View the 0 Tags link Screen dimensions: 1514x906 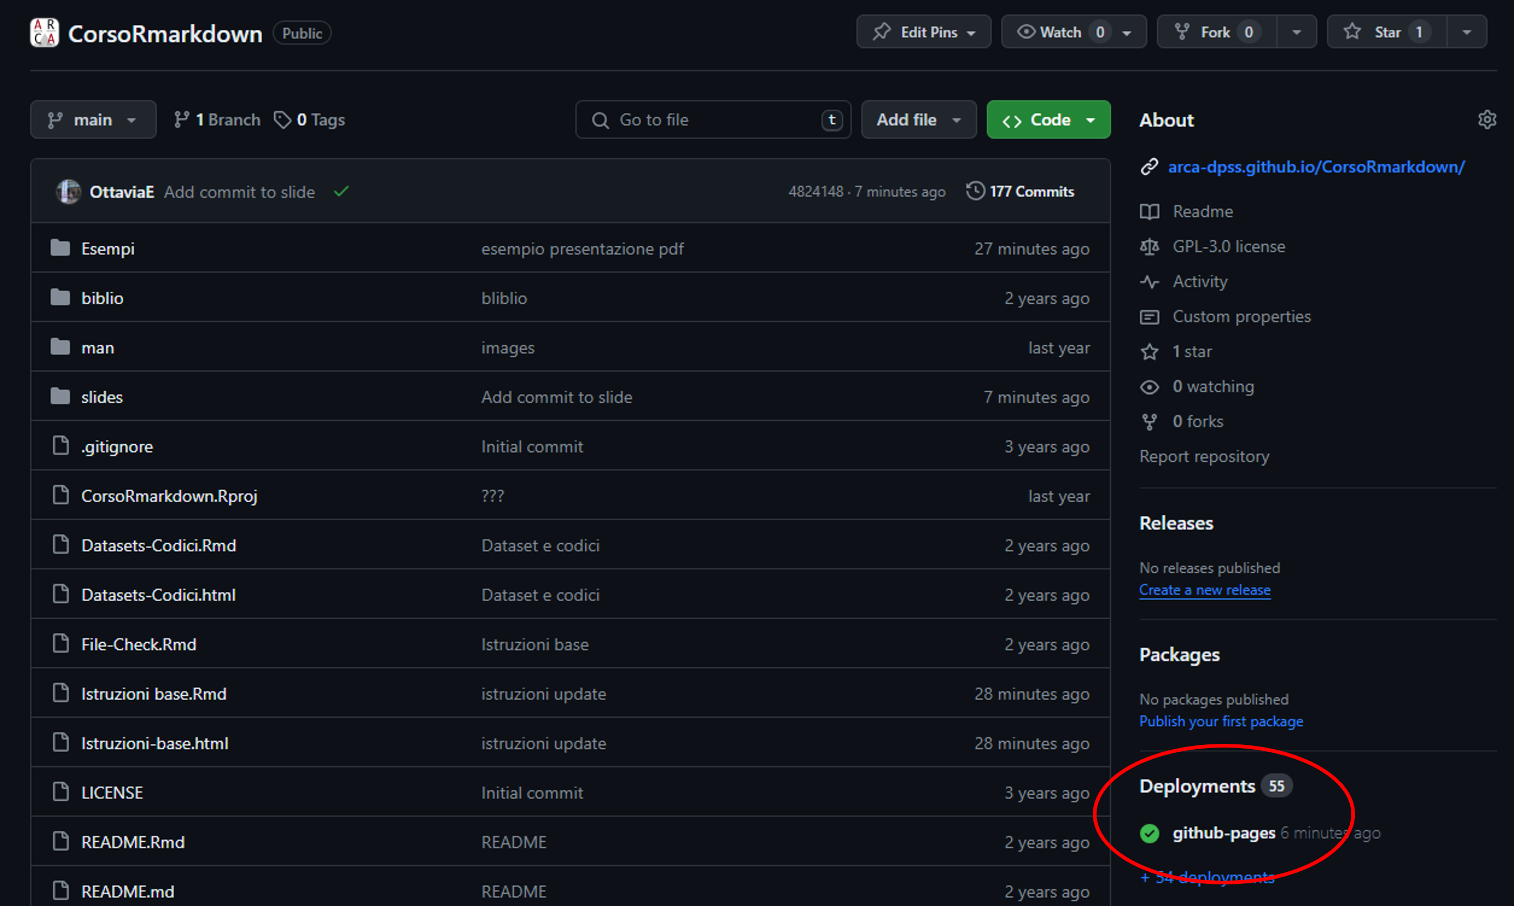tap(310, 120)
